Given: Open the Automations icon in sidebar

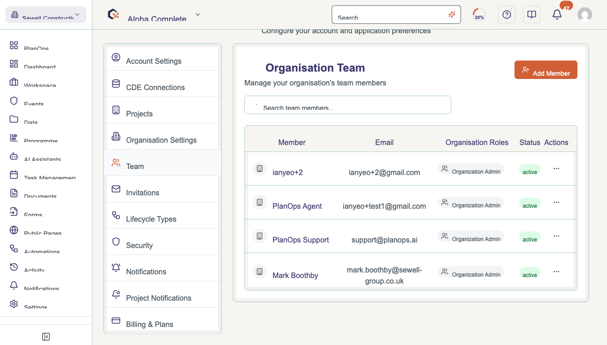Looking at the screenshot, I should 14,248.
